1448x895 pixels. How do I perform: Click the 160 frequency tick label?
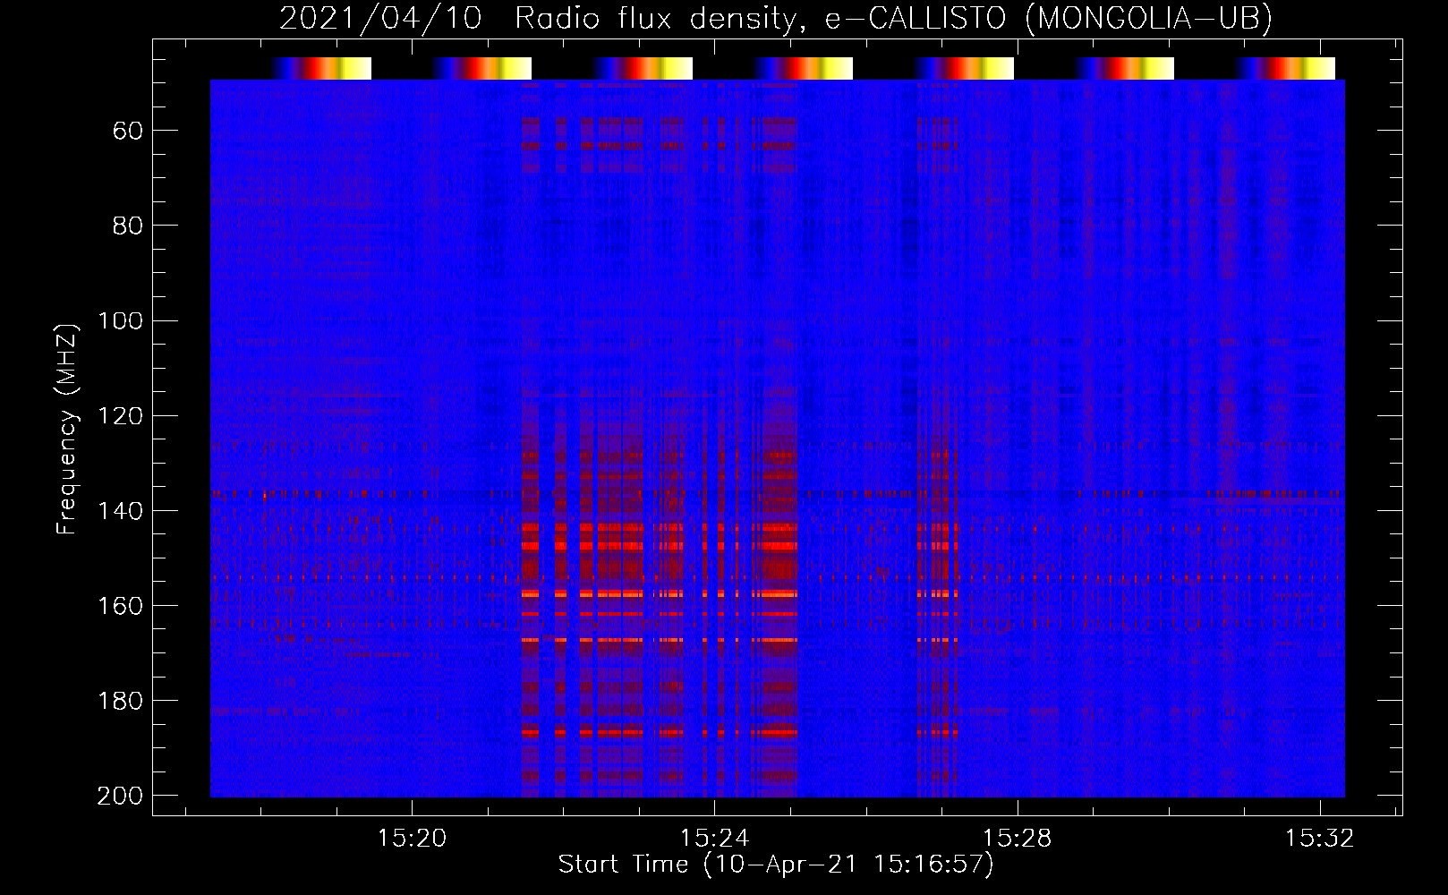pos(120,606)
